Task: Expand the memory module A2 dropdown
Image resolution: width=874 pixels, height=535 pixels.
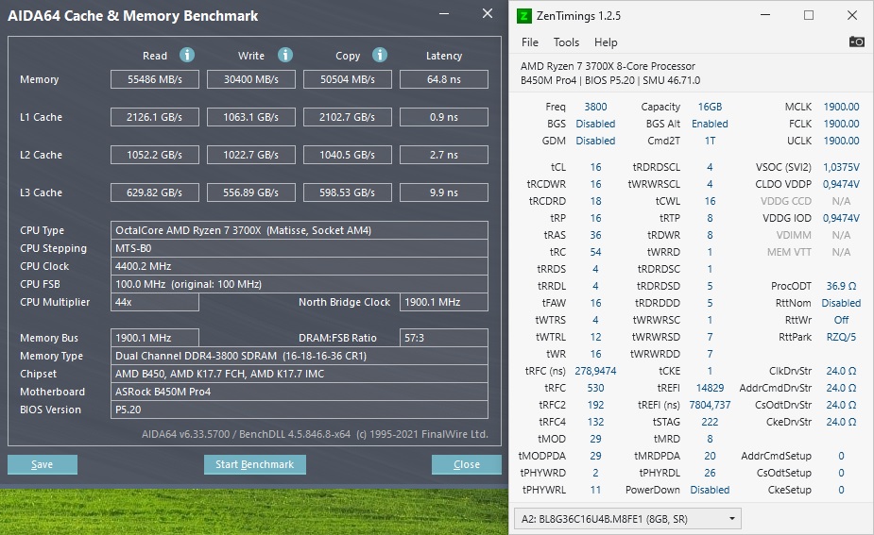Action: click(x=627, y=519)
